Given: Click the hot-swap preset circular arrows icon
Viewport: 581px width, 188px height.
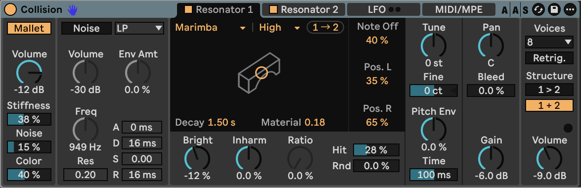Looking at the screenshot, I should pos(538,9).
